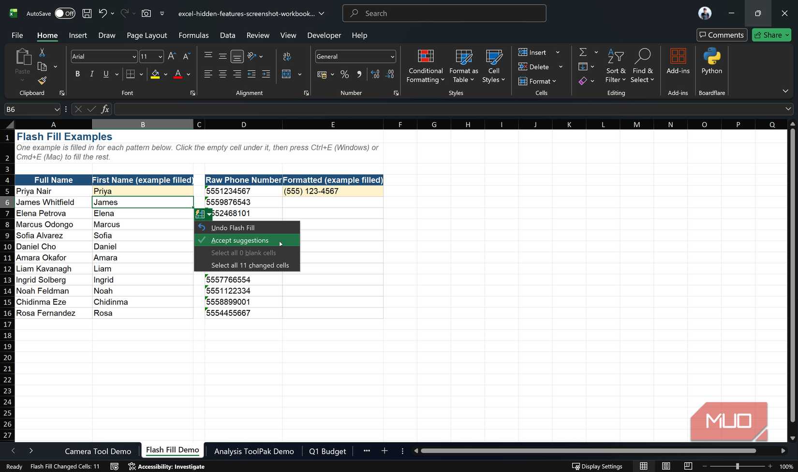Click the Increase Indent icon
Viewport: 798px width, 472px height.
click(x=266, y=74)
